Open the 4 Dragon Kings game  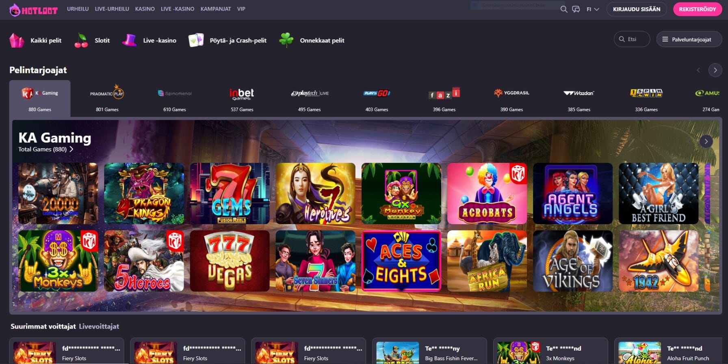point(144,193)
